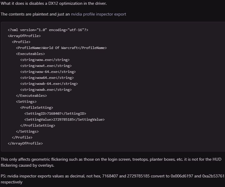
Task: Click the wowt.exe string entry
Action: 46,66
